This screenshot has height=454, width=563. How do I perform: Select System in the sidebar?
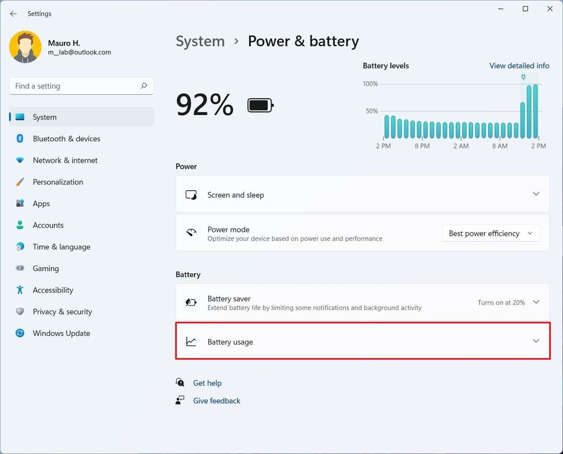point(44,117)
